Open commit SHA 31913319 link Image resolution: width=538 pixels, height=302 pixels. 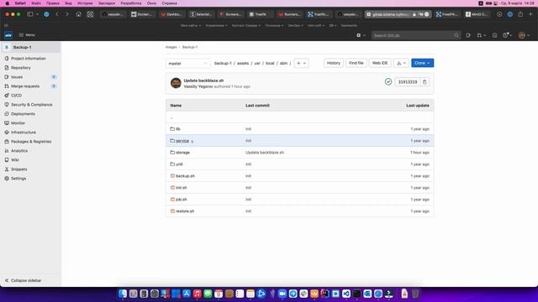pos(407,82)
